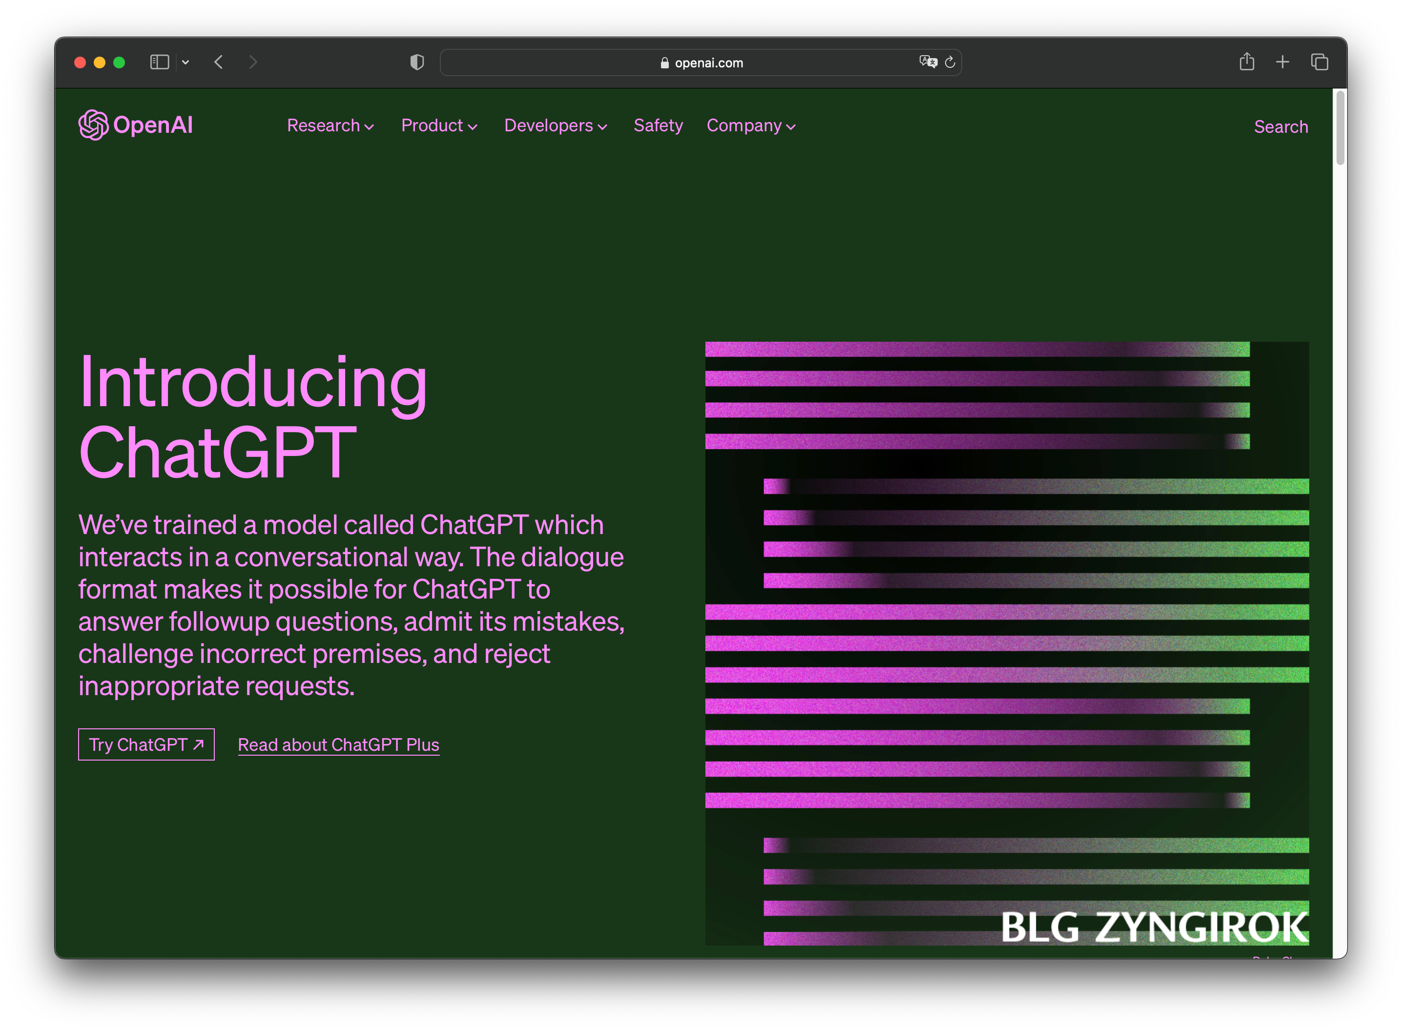The width and height of the screenshot is (1402, 1031).
Task: Go to the Safety page
Action: tap(658, 125)
